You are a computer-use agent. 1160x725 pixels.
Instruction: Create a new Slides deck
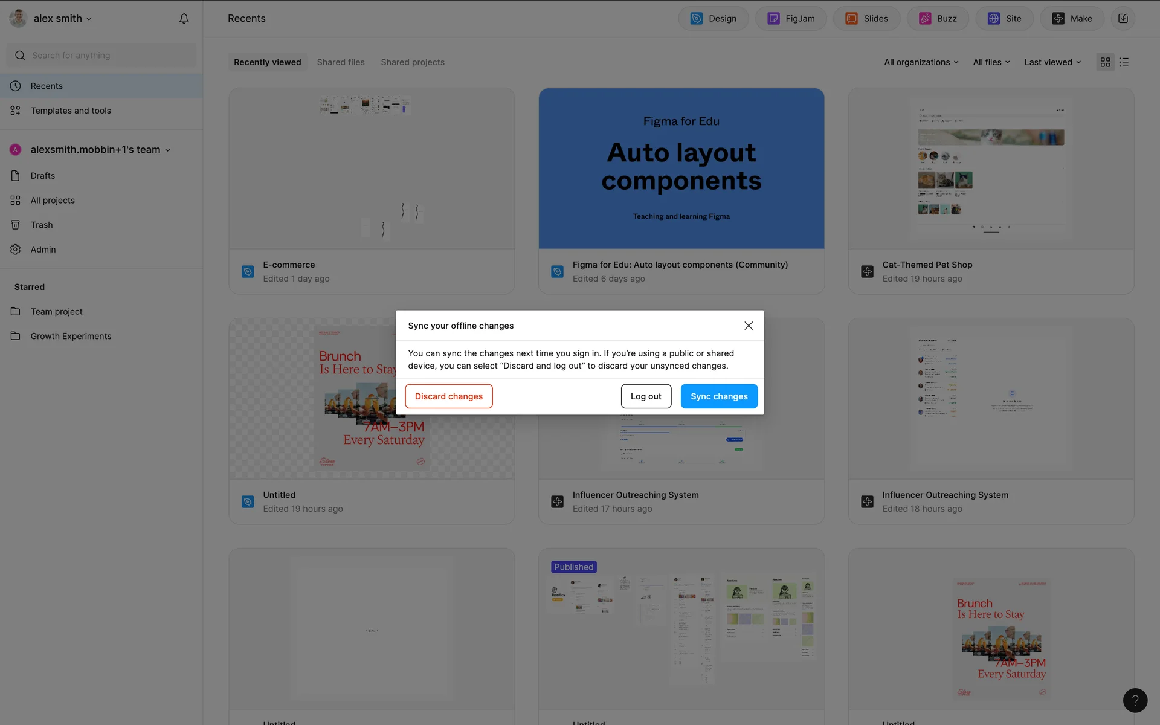click(x=866, y=19)
